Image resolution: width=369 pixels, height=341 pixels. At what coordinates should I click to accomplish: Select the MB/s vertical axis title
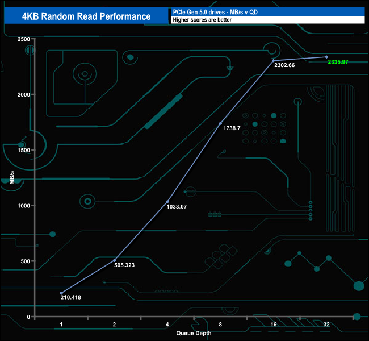pyautogui.click(x=12, y=177)
